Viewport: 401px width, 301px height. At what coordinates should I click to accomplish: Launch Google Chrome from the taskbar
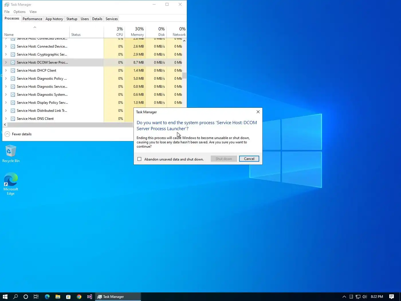click(79, 297)
